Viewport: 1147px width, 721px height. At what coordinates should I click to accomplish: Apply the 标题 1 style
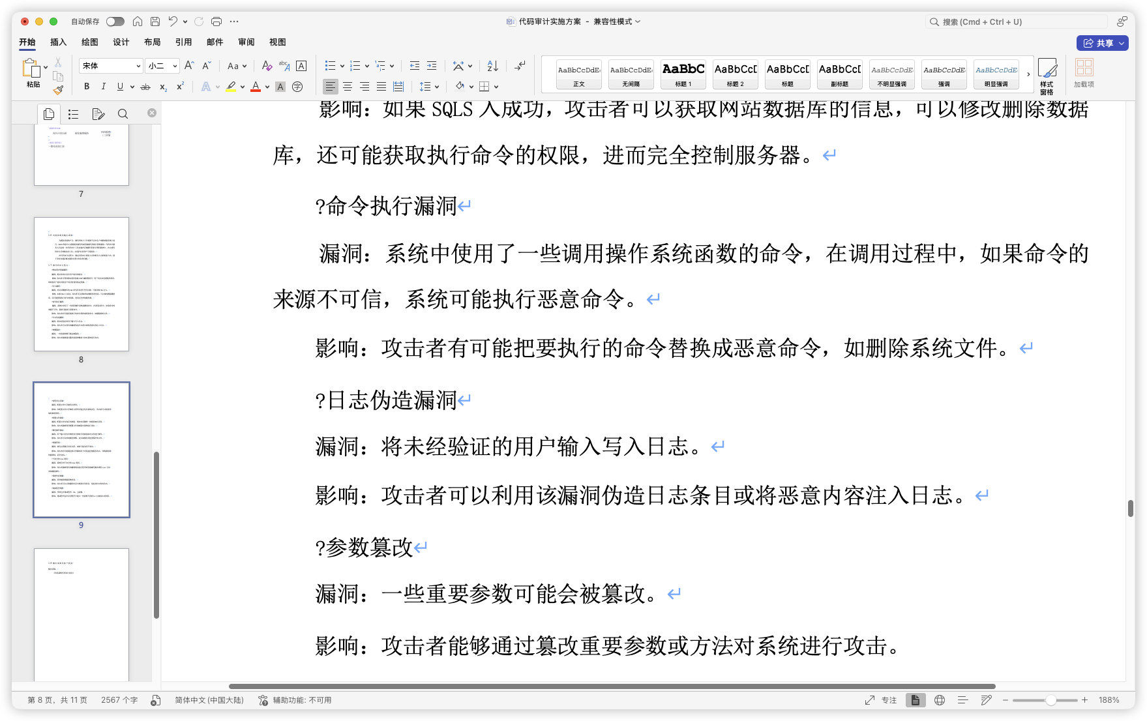pyautogui.click(x=683, y=74)
